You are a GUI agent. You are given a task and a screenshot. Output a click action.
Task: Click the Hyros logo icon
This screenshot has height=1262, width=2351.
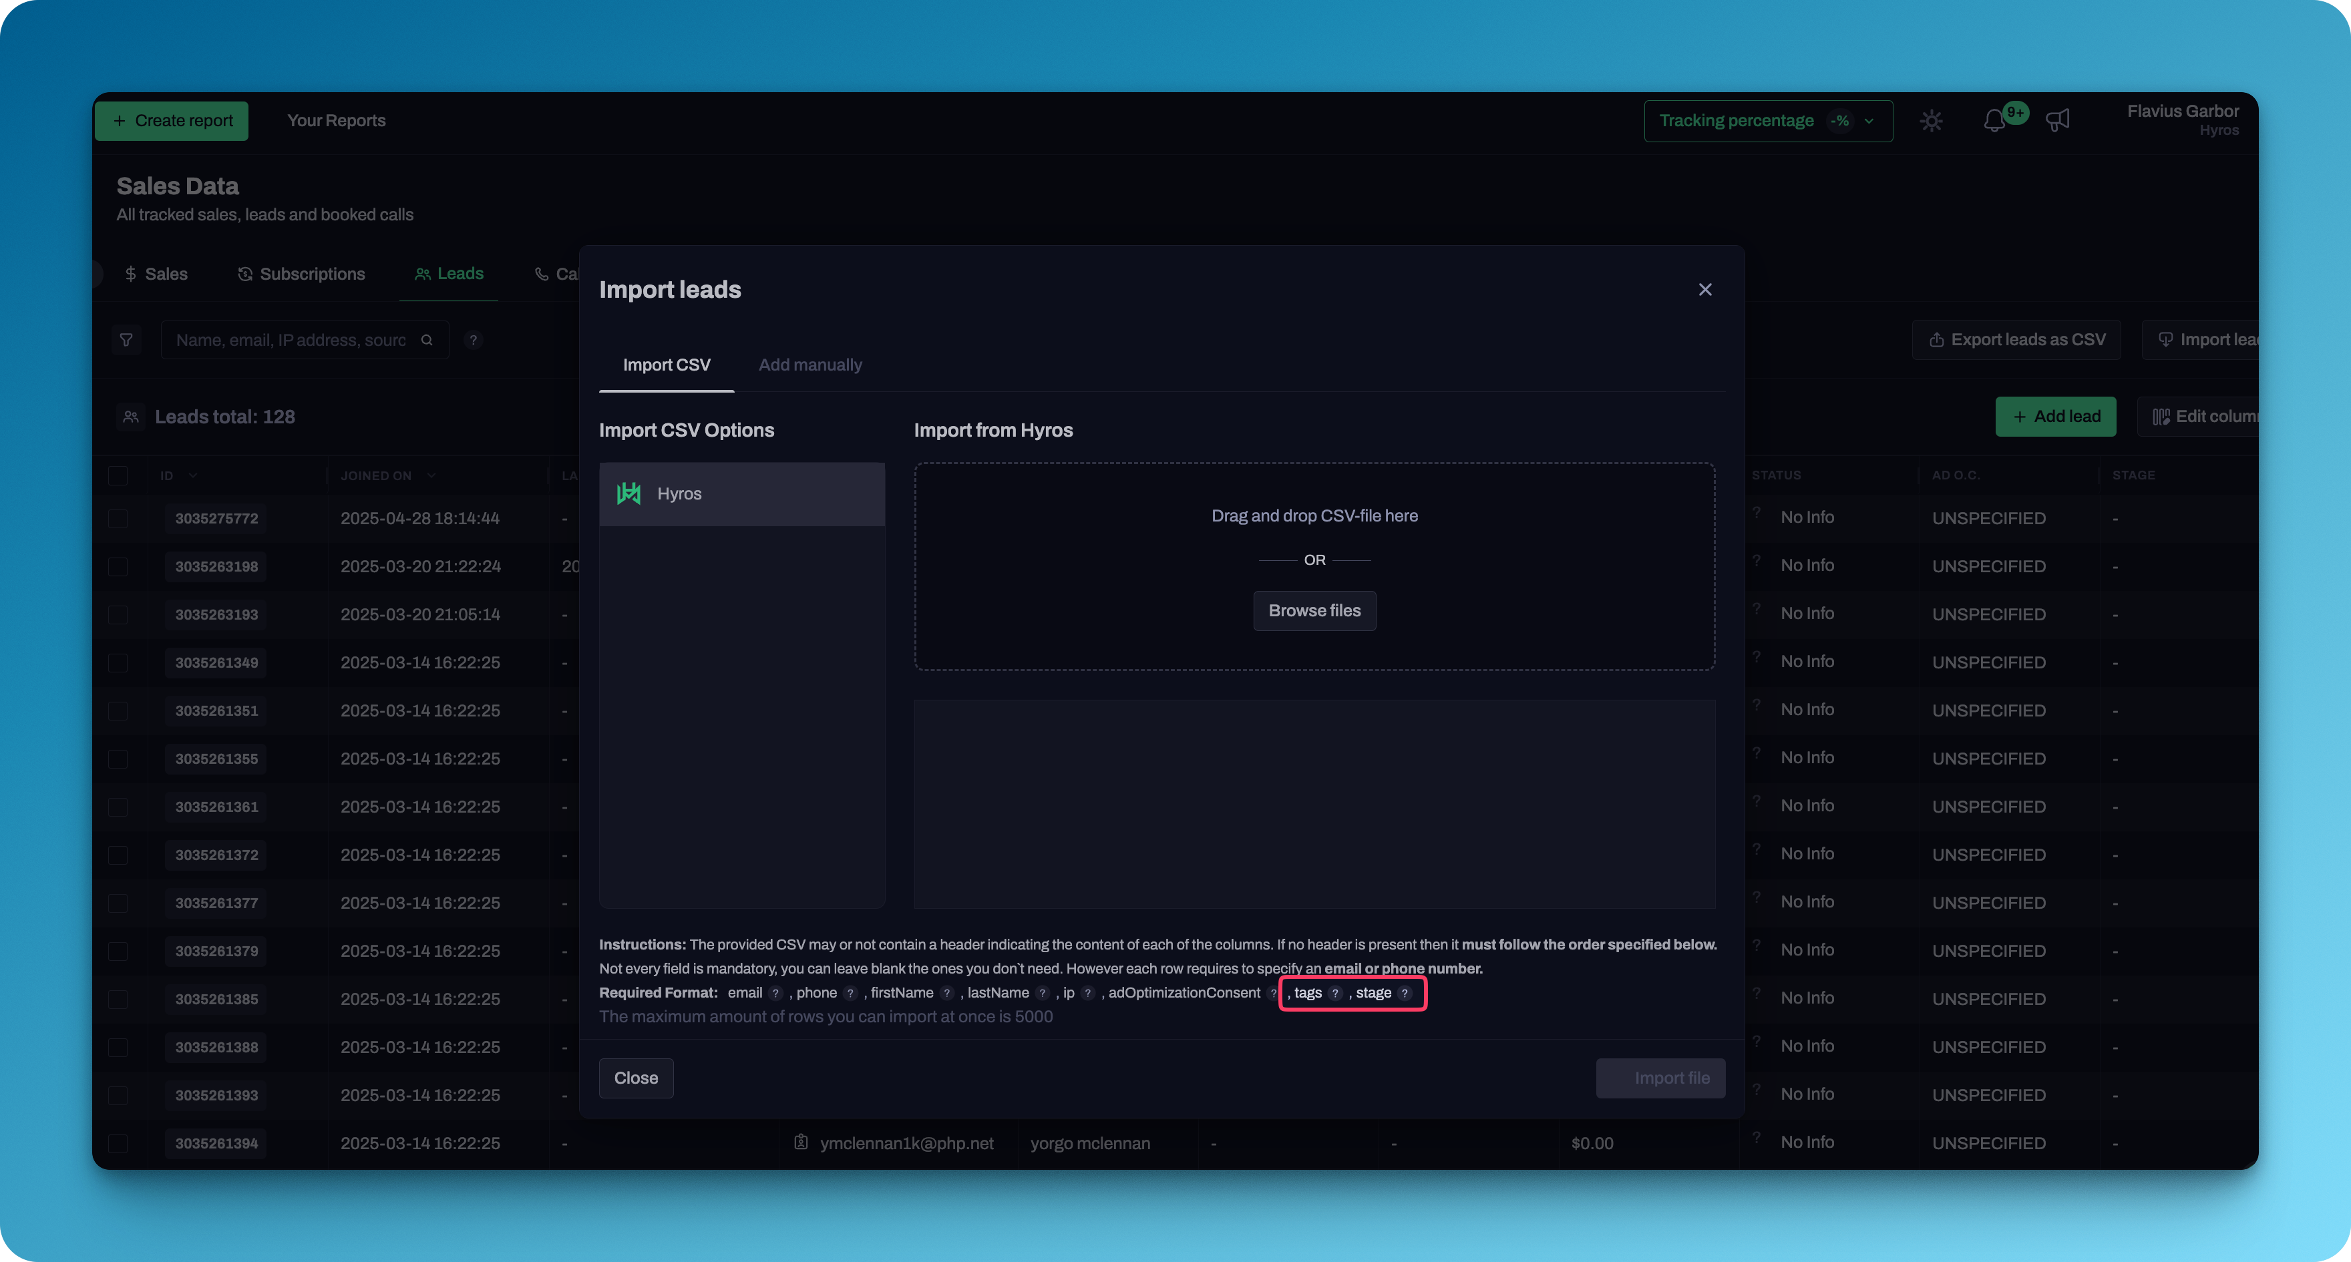pos(628,493)
